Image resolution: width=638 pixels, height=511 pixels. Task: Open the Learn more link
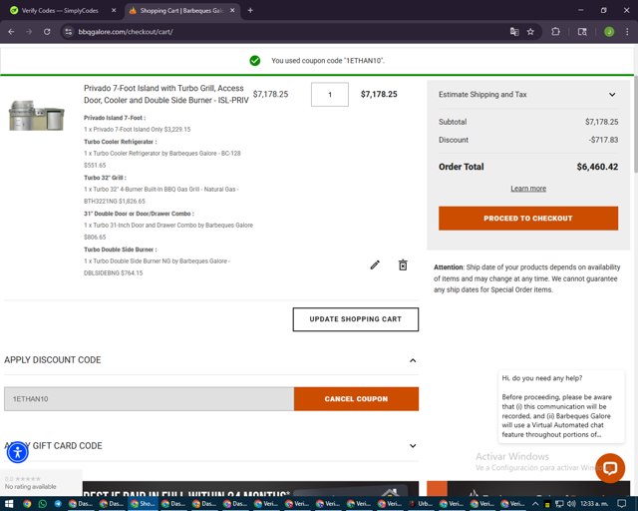pos(528,189)
